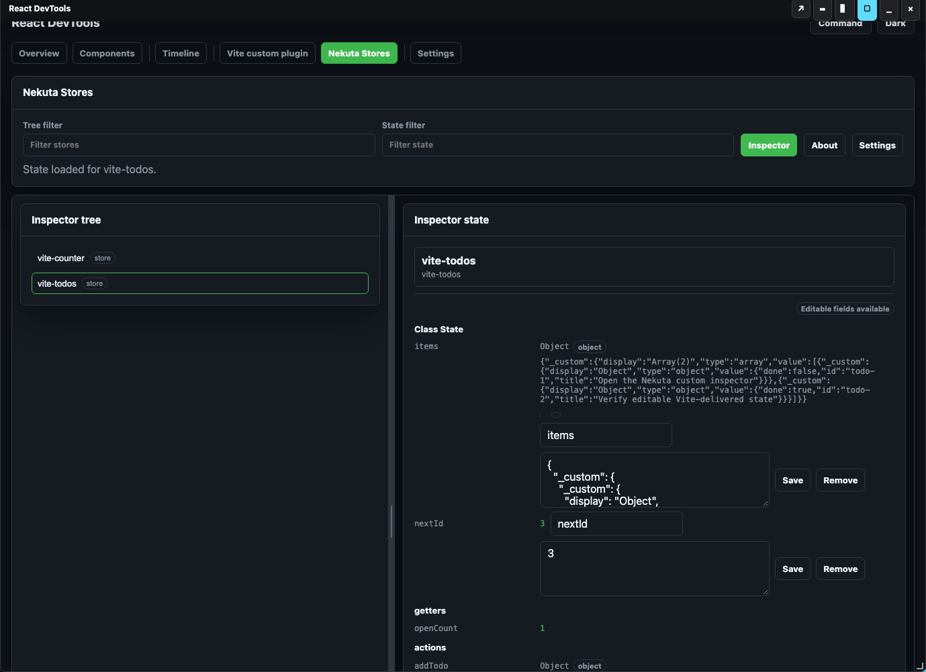Click the Command button
926x672 pixels.
[x=840, y=24]
